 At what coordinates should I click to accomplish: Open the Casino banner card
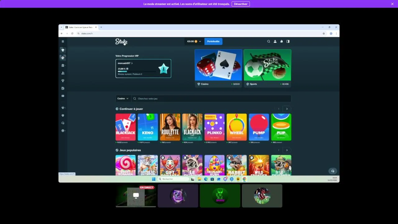(x=218, y=68)
